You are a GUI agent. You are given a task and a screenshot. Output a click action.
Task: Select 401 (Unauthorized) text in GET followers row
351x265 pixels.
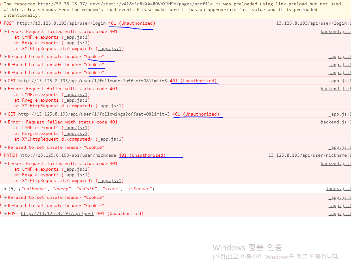(193, 81)
